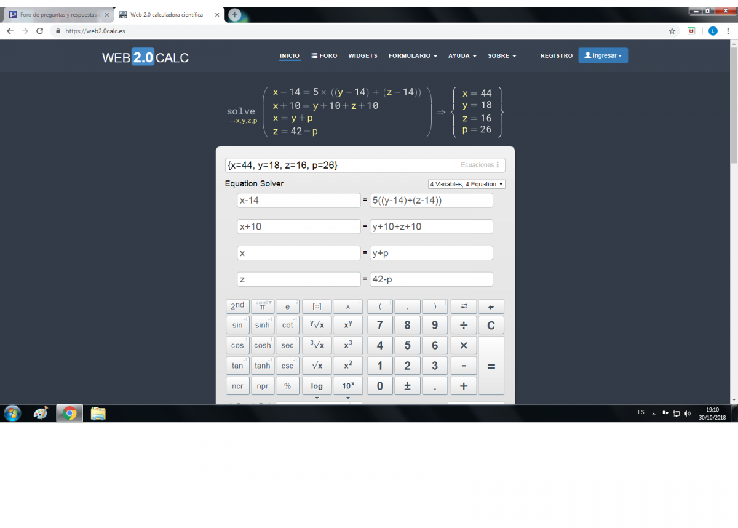Open the '4 Variables, 4 Equation' dropdown
The width and height of the screenshot is (738, 528).
click(x=467, y=184)
